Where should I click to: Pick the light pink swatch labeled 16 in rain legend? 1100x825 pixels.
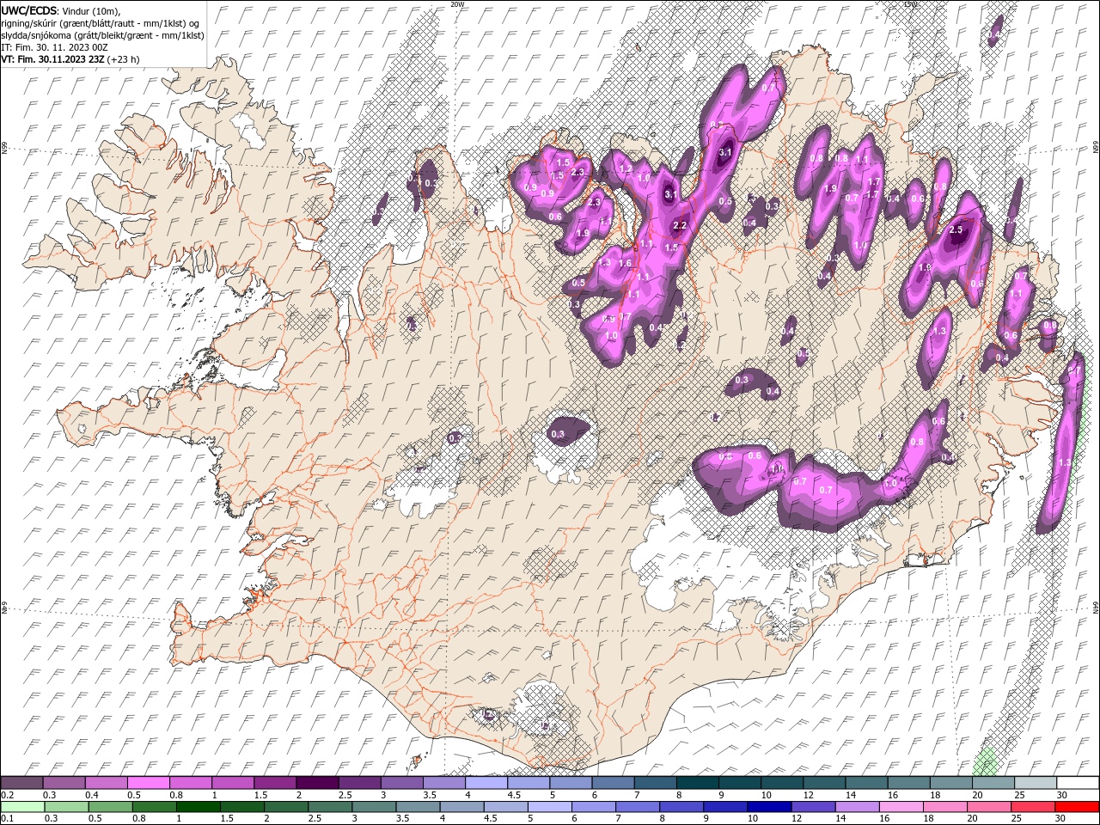click(x=901, y=807)
